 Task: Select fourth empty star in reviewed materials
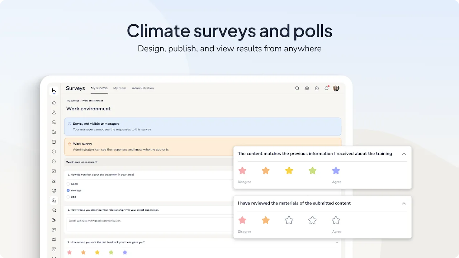(312, 220)
